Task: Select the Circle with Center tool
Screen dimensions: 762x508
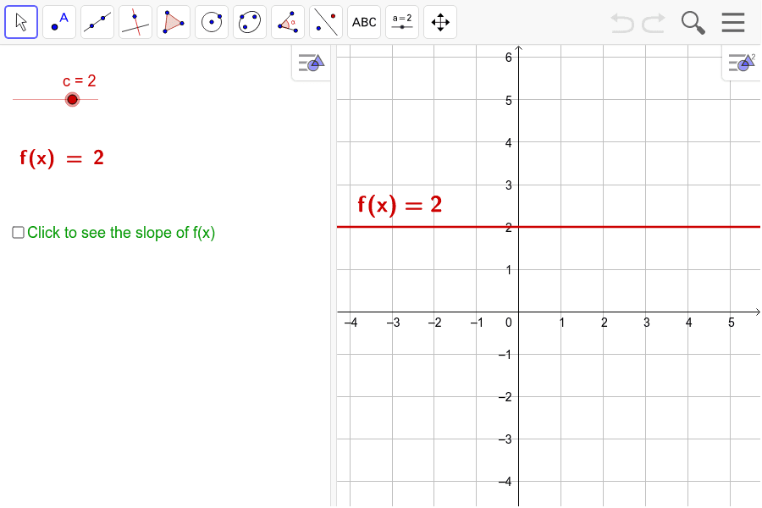Action: (212, 22)
